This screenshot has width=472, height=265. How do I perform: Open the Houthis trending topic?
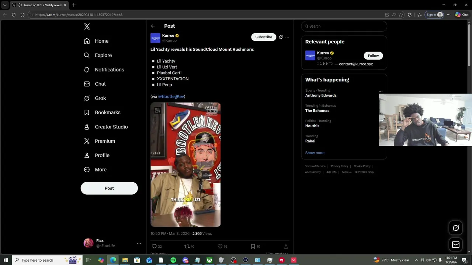click(x=312, y=126)
